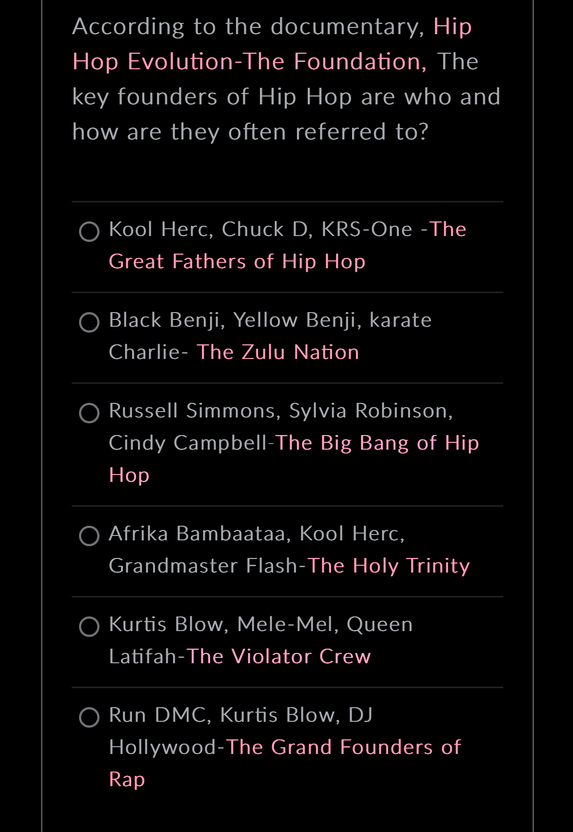Click "The Great Fathers of Hip Hop" highlighted text

click(x=237, y=261)
